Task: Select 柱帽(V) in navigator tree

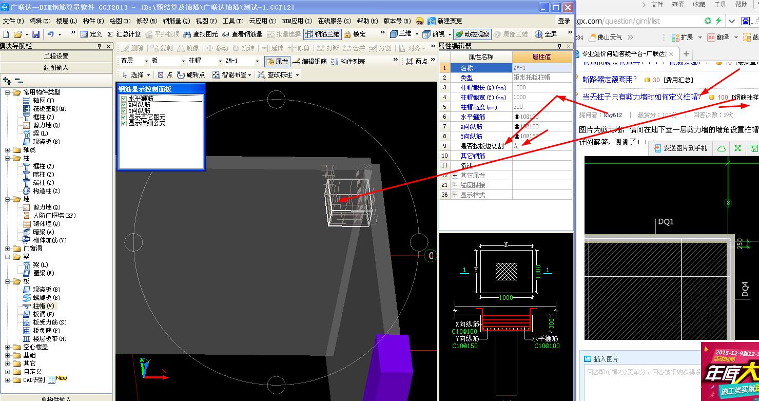Action: point(44,306)
